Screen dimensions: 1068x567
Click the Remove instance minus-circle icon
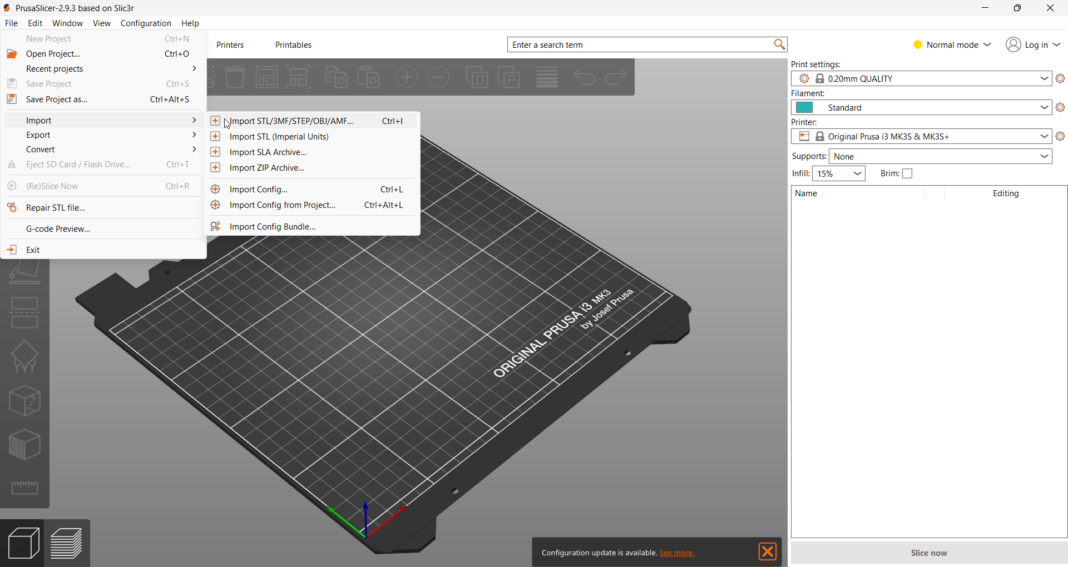click(439, 77)
